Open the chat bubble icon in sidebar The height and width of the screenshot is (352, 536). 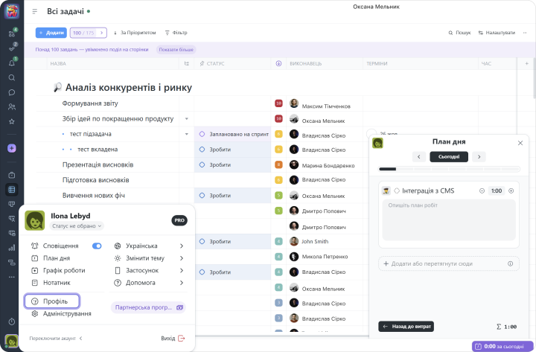point(11,92)
